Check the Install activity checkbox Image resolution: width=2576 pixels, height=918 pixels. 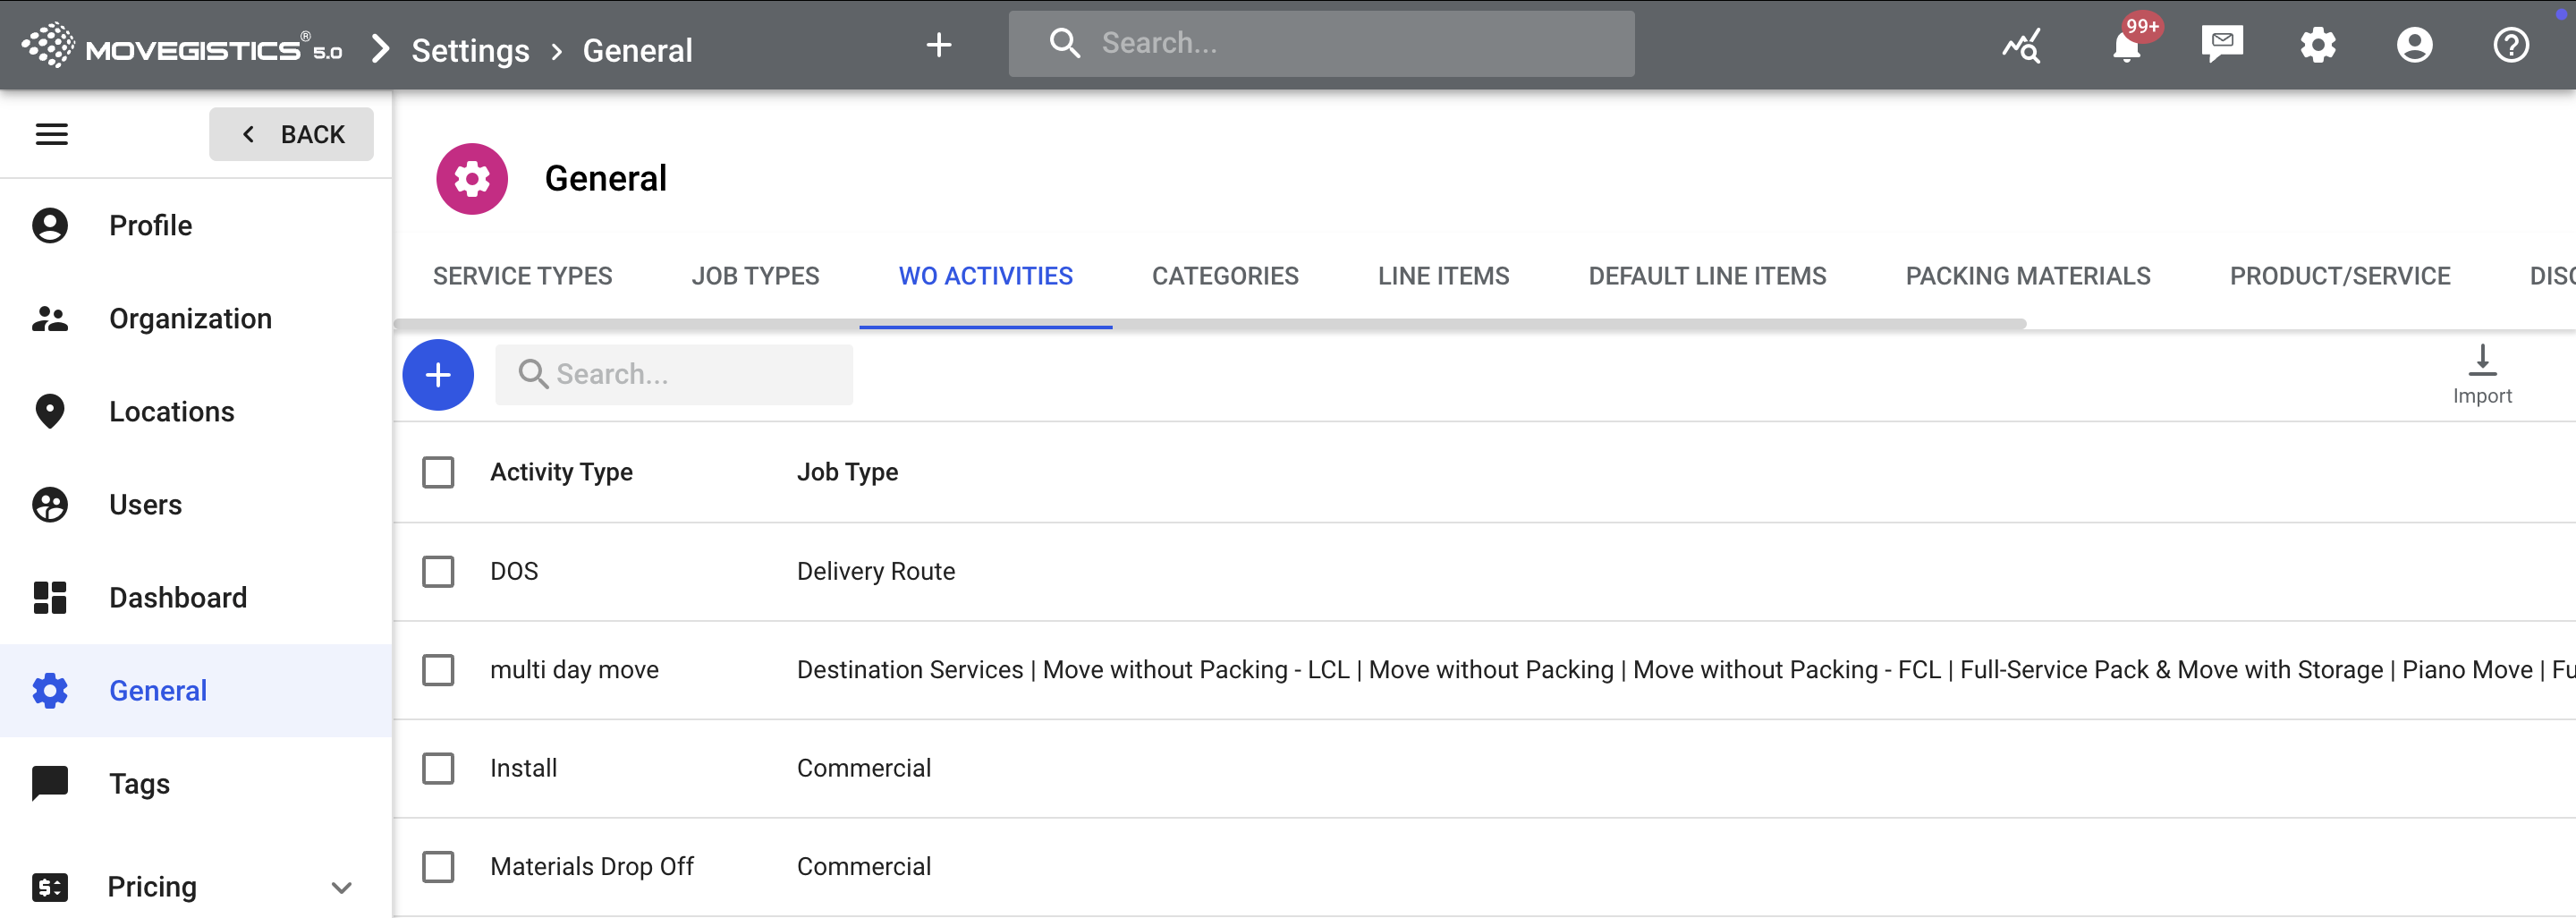tap(438, 768)
